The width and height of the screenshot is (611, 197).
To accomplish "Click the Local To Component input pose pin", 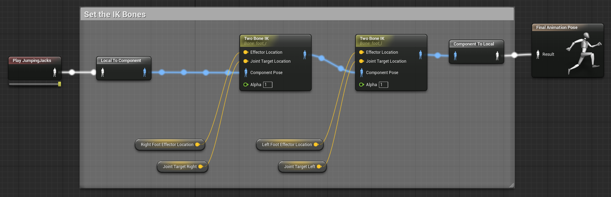I will (x=103, y=72).
